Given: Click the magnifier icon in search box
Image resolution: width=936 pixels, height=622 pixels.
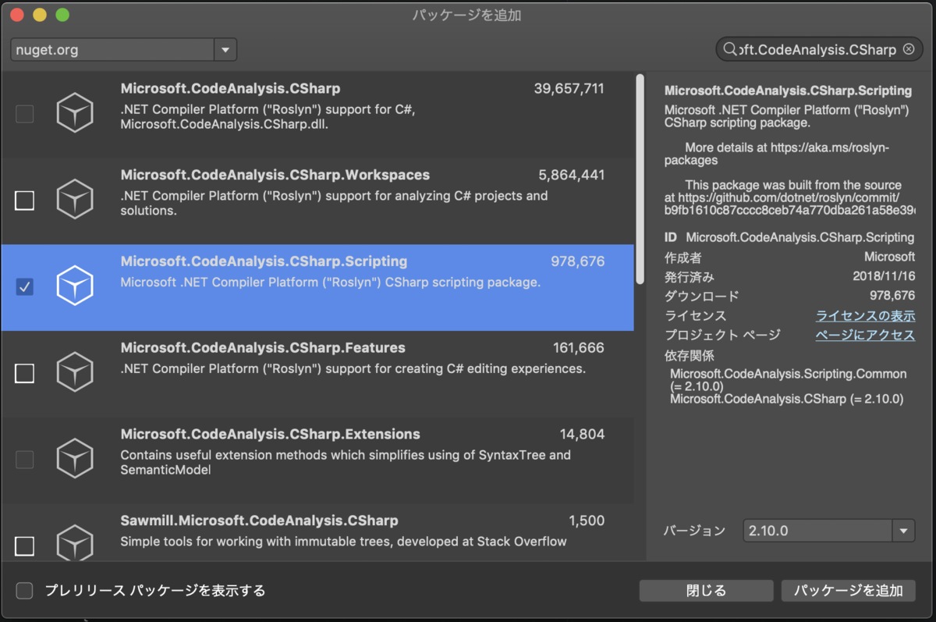Looking at the screenshot, I should pyautogui.click(x=730, y=49).
